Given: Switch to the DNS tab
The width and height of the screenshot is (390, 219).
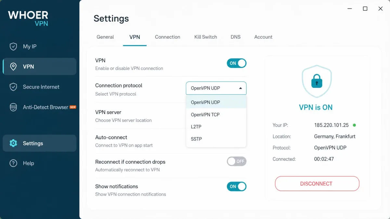Looking at the screenshot, I should [236, 37].
